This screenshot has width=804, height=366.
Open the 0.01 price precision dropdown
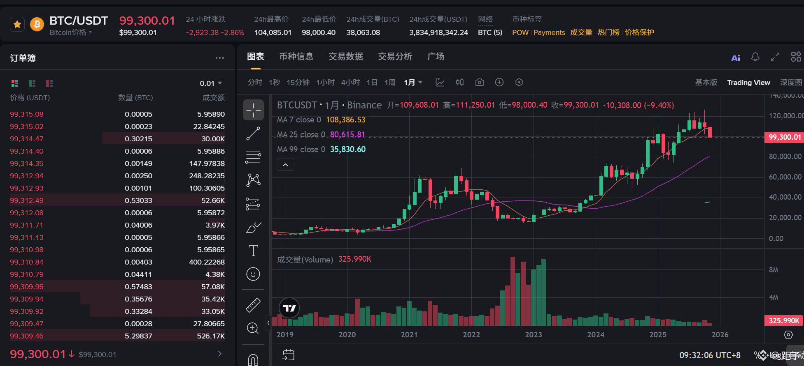coord(211,83)
